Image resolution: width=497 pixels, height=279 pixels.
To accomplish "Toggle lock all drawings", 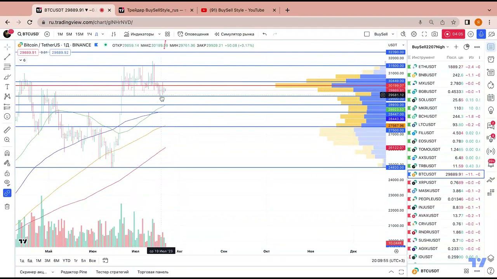I will [7, 173].
